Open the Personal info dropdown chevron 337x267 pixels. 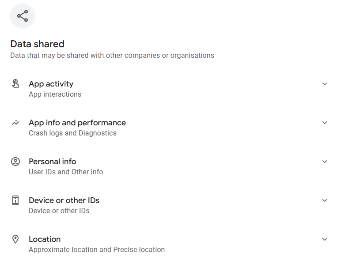pos(325,162)
